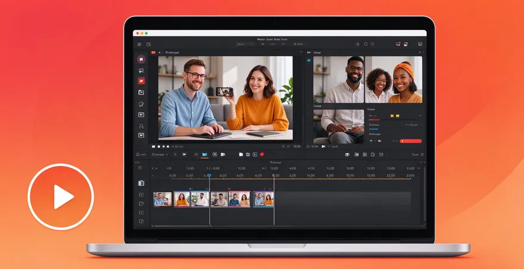This screenshot has width=524, height=269.
Task: Open the hamburger menu in top toolbar
Action: (x=139, y=44)
